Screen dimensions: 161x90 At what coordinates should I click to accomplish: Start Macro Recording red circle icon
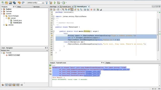91,9
